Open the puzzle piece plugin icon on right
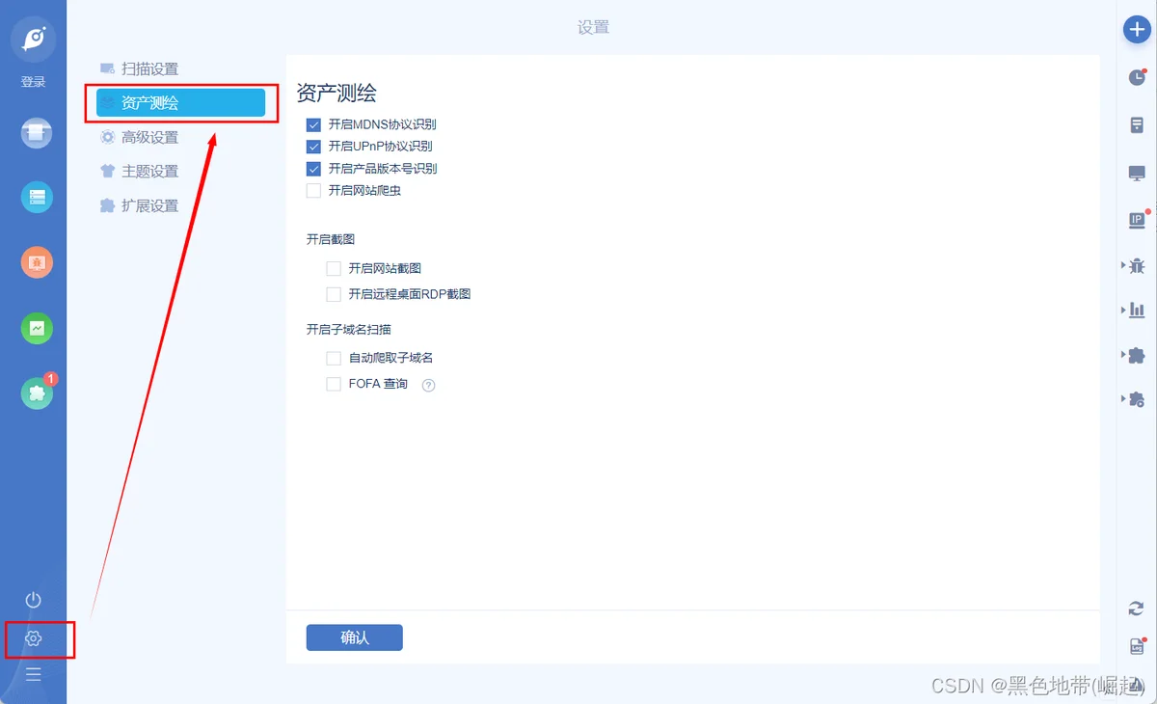1157x704 pixels. pos(1137,355)
